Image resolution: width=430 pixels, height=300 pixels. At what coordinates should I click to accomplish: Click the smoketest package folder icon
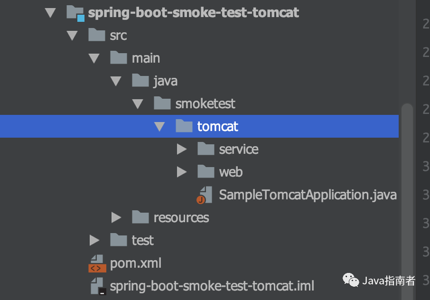click(x=162, y=103)
